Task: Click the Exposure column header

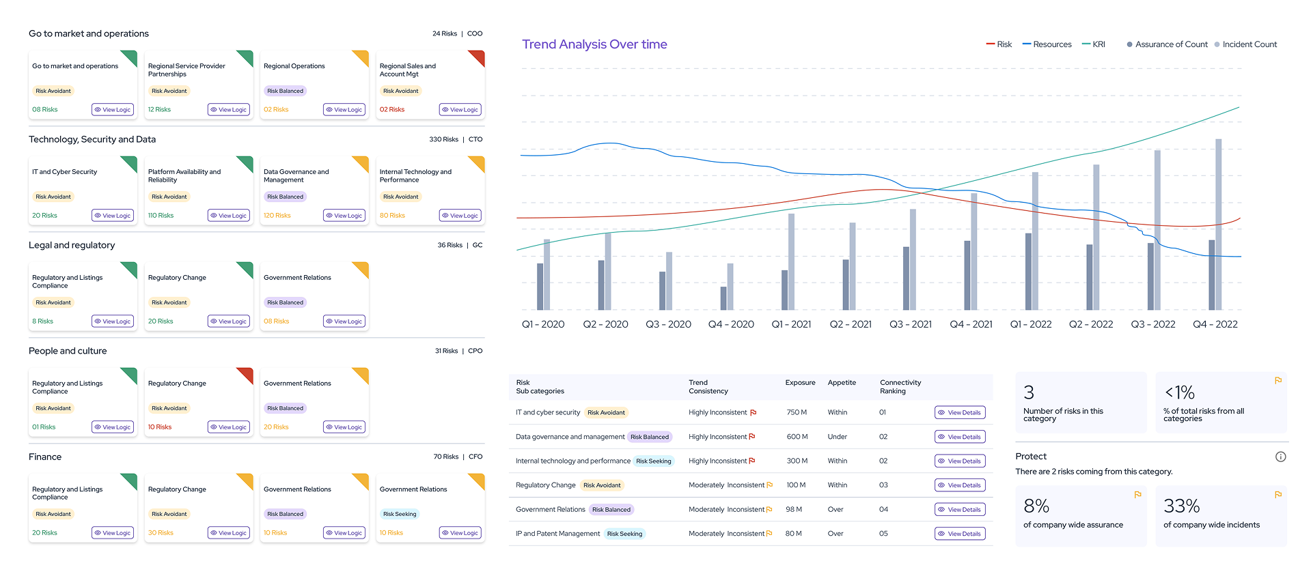Action: point(800,383)
